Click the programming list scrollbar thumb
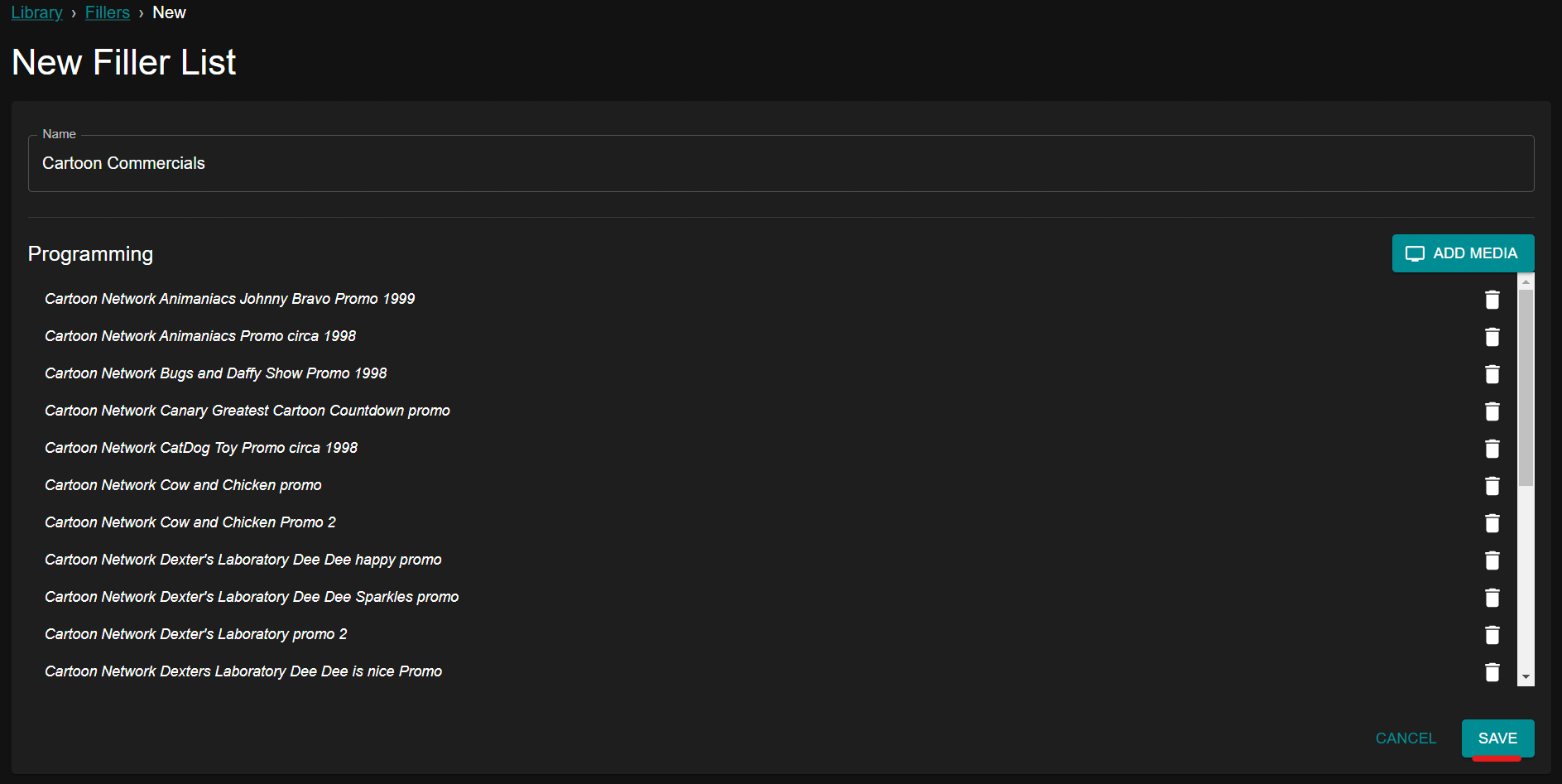 pyautogui.click(x=1526, y=387)
